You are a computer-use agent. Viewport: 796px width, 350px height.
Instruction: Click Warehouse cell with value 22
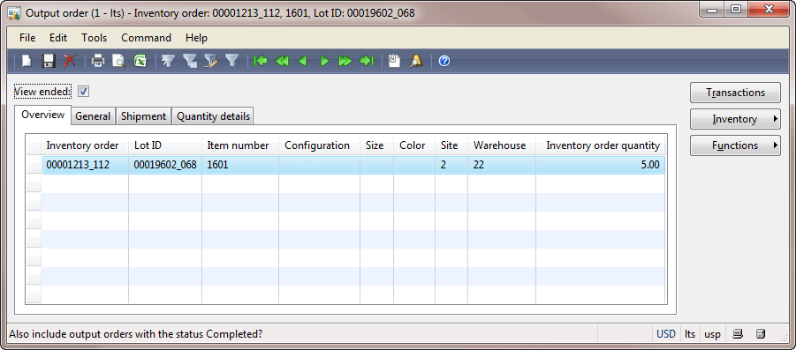[x=502, y=165]
